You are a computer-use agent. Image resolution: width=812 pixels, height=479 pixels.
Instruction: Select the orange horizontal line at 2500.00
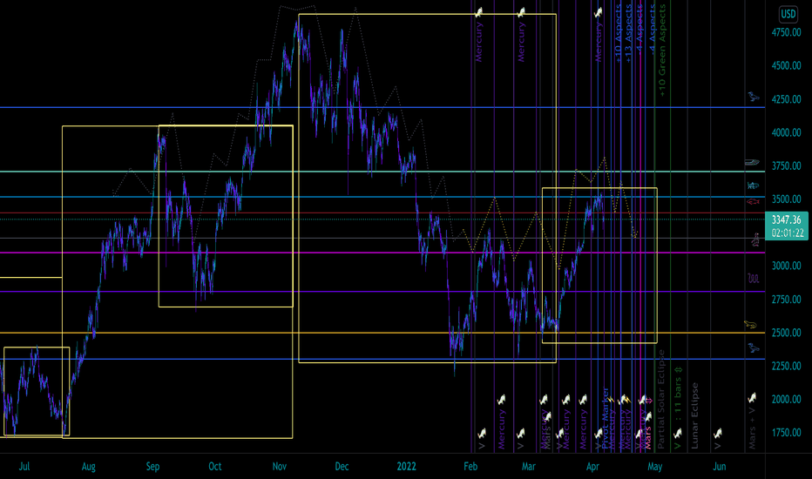(382, 333)
